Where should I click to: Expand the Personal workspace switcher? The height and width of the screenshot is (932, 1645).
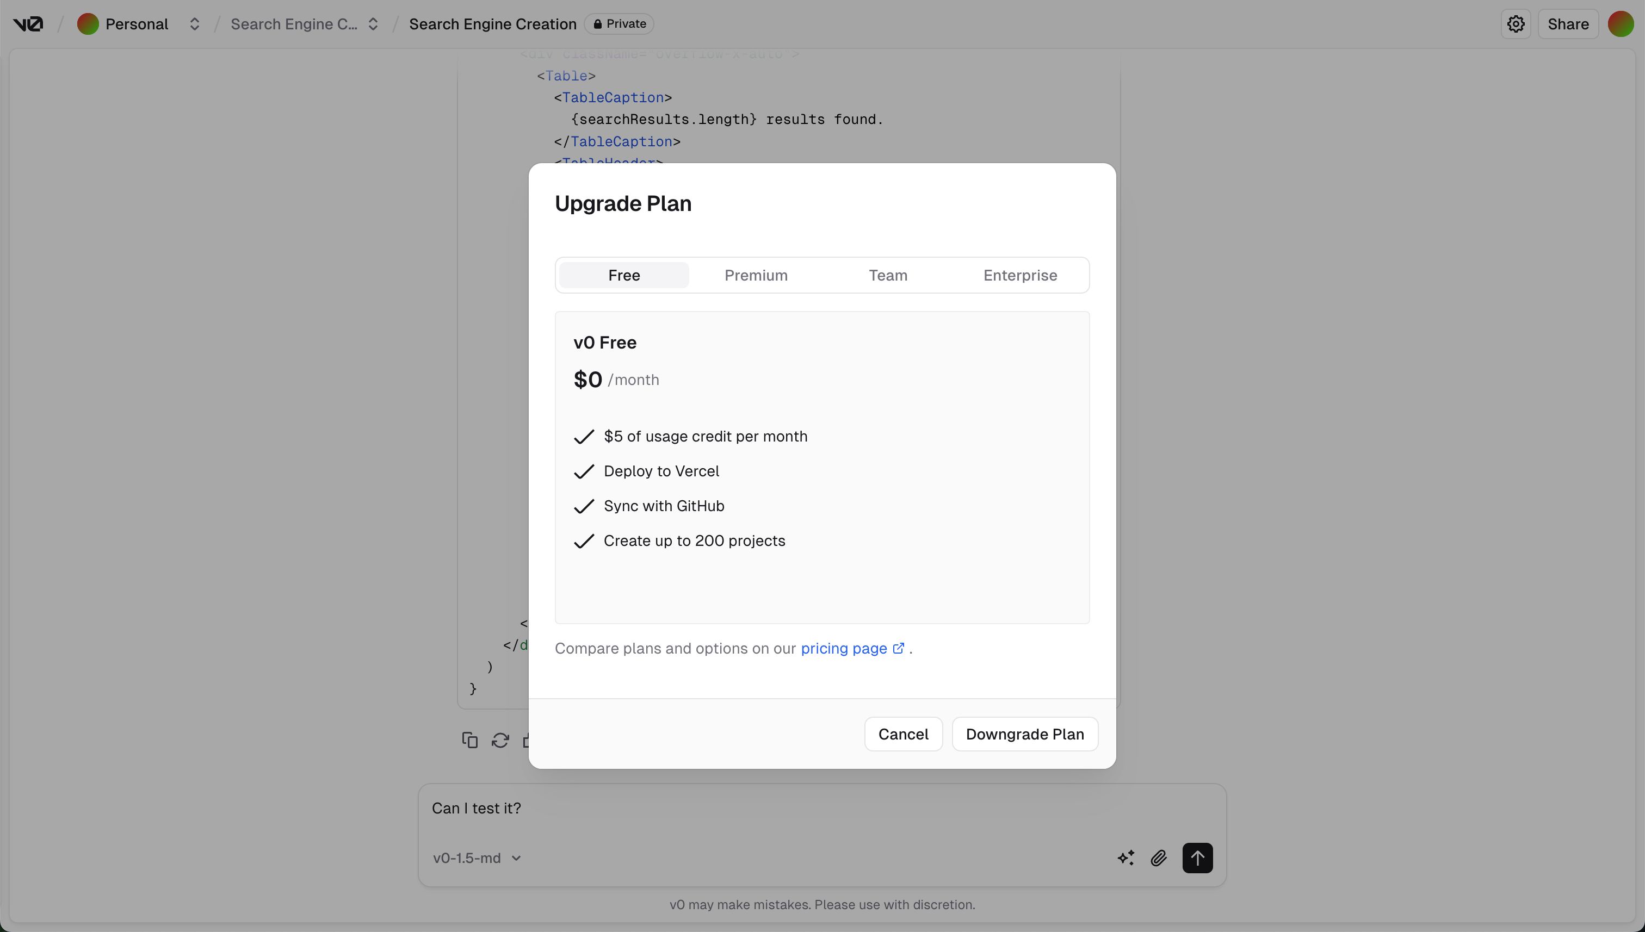(194, 24)
